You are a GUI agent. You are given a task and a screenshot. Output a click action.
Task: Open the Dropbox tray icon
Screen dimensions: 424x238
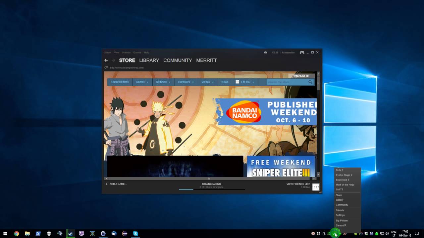[x=366, y=234]
